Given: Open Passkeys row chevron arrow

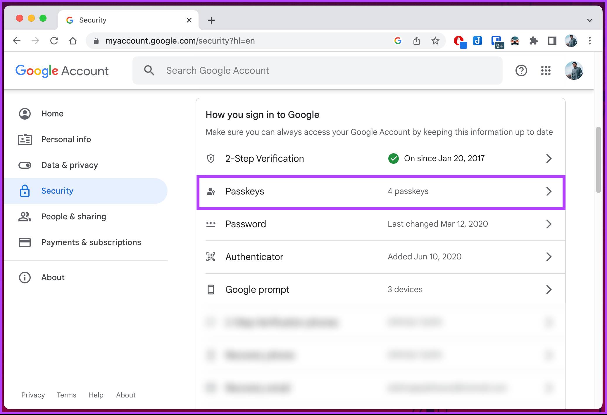Looking at the screenshot, I should (549, 191).
